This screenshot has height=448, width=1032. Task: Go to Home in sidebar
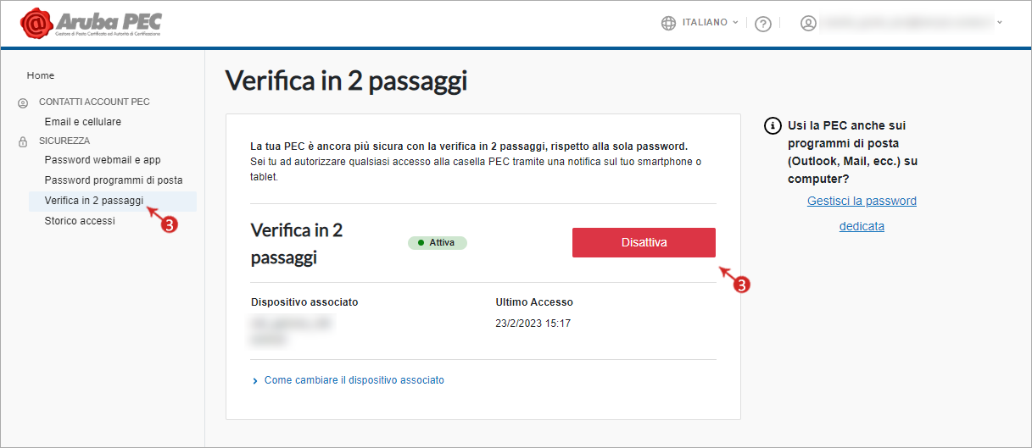[x=41, y=75]
